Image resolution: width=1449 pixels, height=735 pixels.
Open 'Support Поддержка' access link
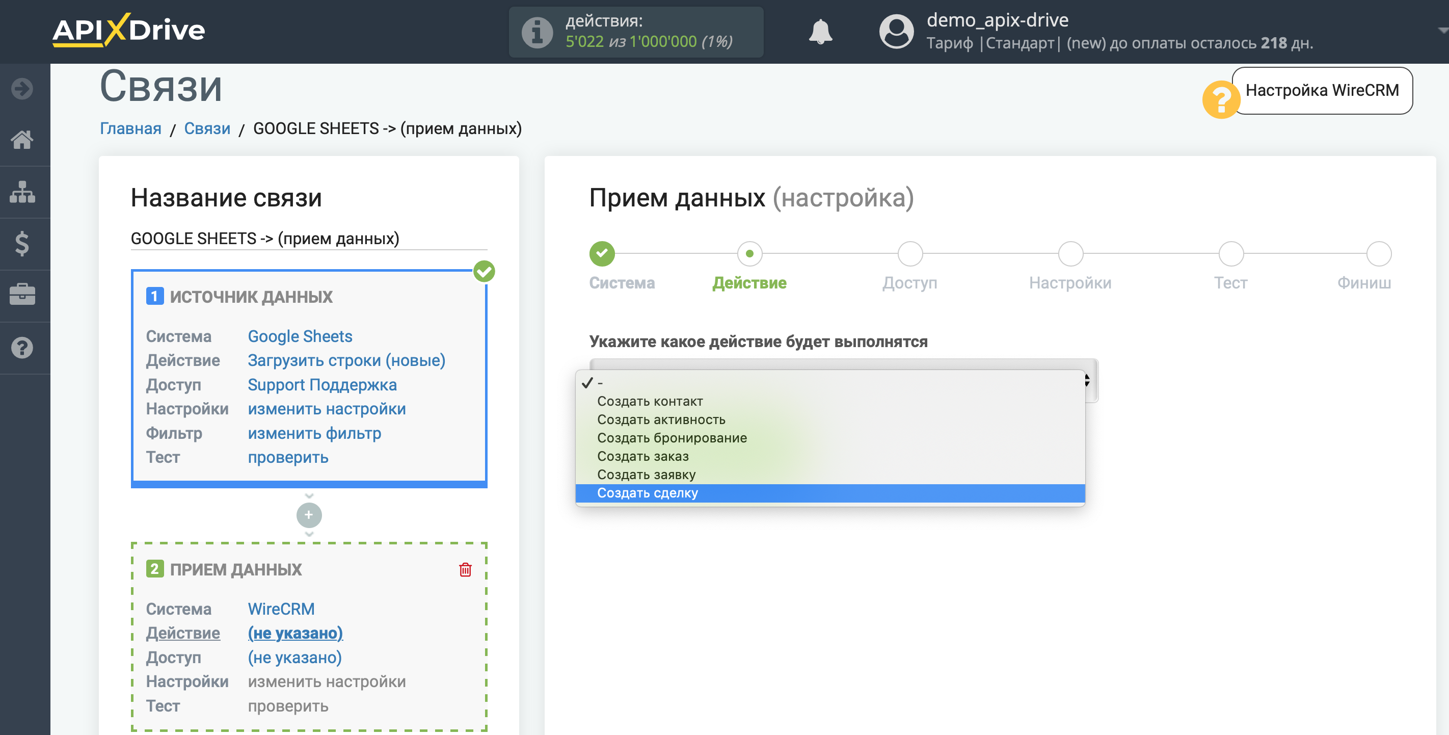(323, 384)
